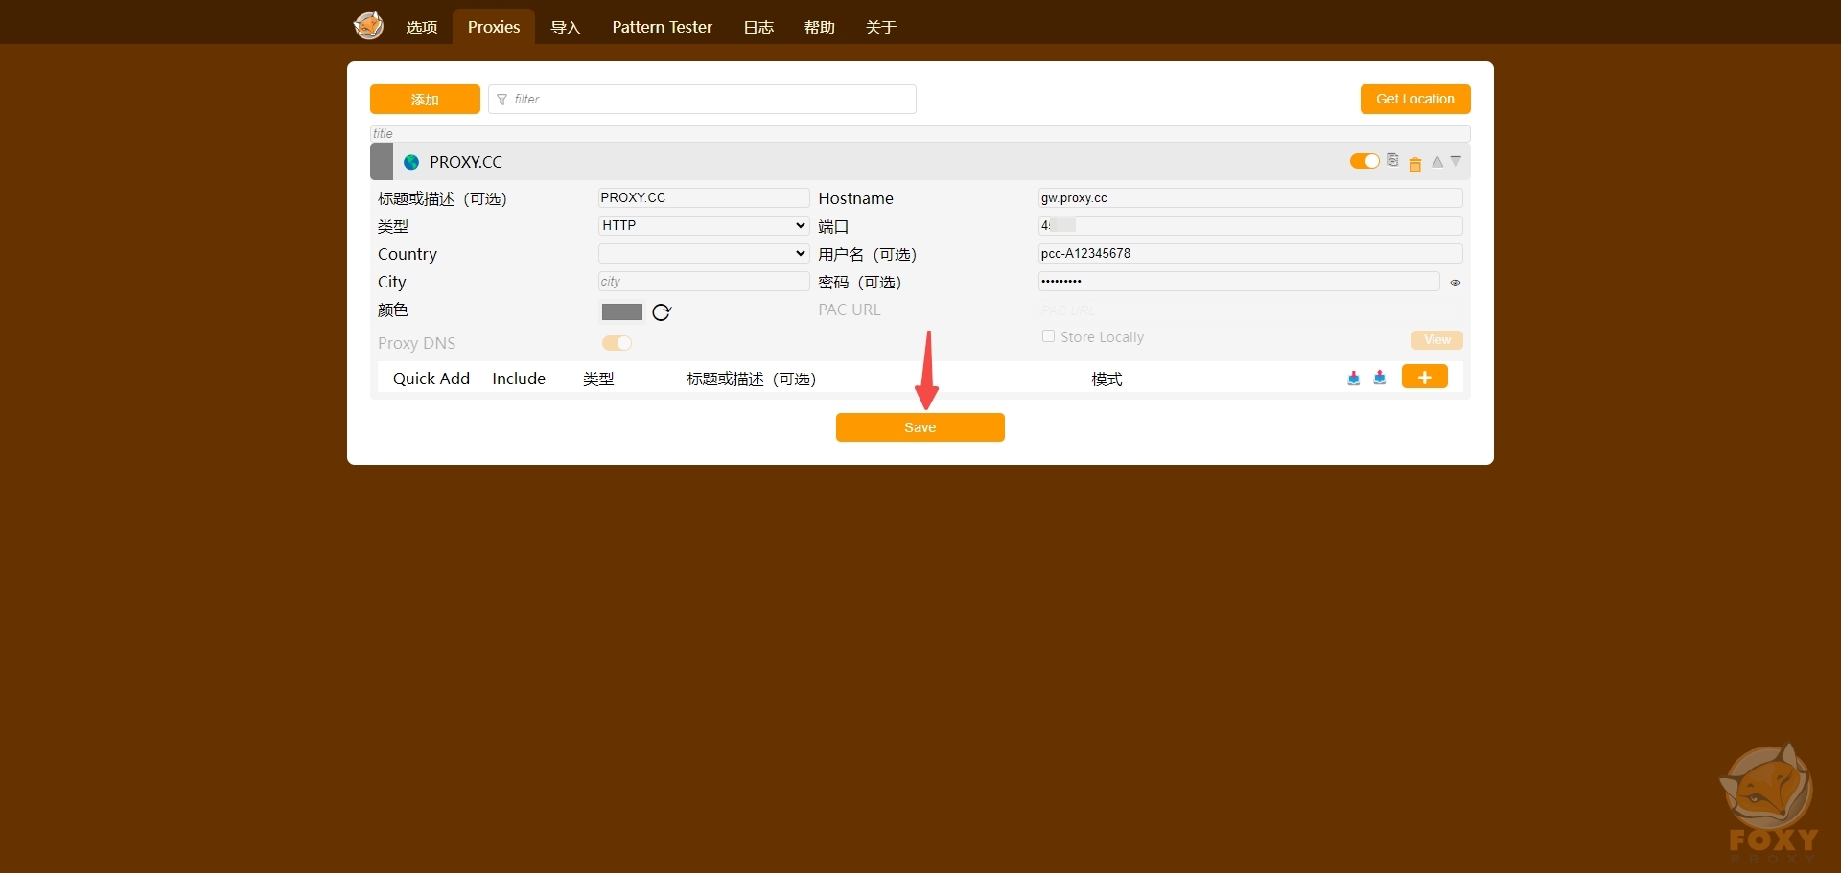This screenshot has width=1841, height=873.
Task: Click the View button for PAC
Action: coord(1437,340)
